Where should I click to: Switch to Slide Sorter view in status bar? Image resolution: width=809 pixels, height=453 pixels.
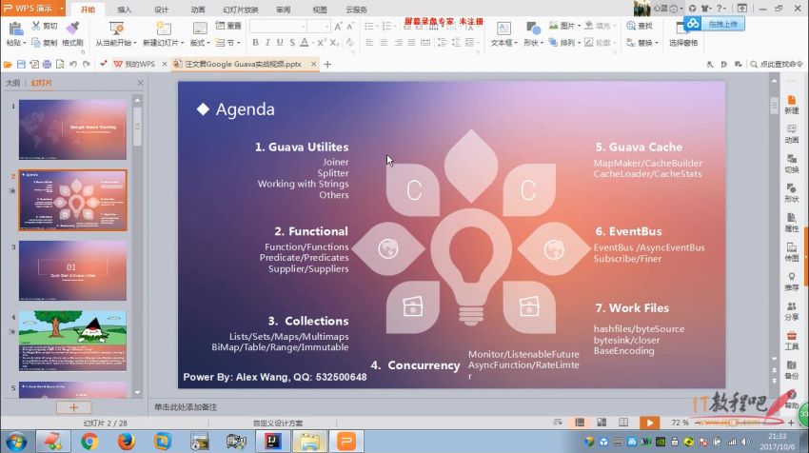[602, 423]
